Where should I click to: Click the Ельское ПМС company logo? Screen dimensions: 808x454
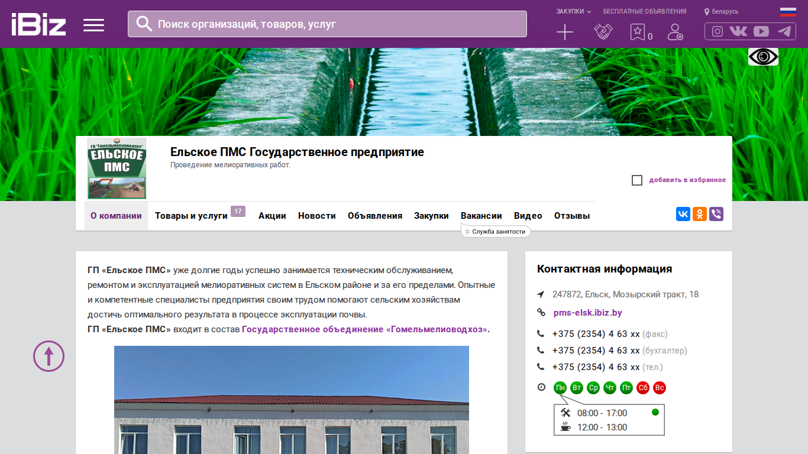[117, 168]
